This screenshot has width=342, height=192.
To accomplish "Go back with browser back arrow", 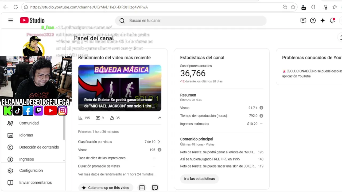I will [x=6, y=7].
